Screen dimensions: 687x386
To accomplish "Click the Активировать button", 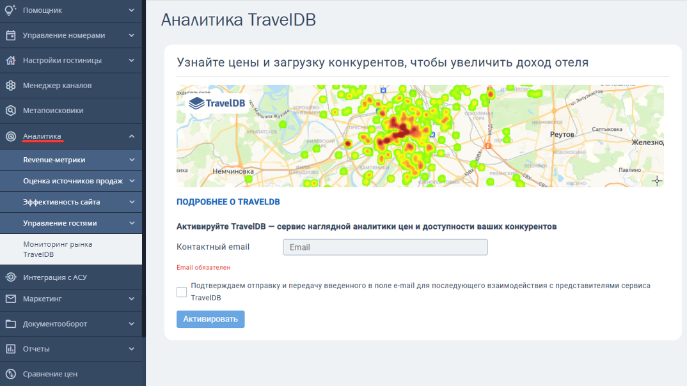I will [210, 319].
